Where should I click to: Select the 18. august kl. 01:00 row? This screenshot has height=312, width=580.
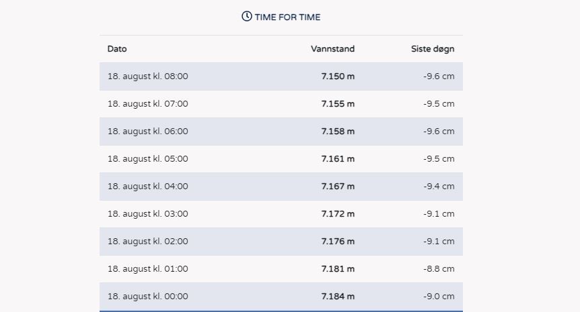[281, 269]
